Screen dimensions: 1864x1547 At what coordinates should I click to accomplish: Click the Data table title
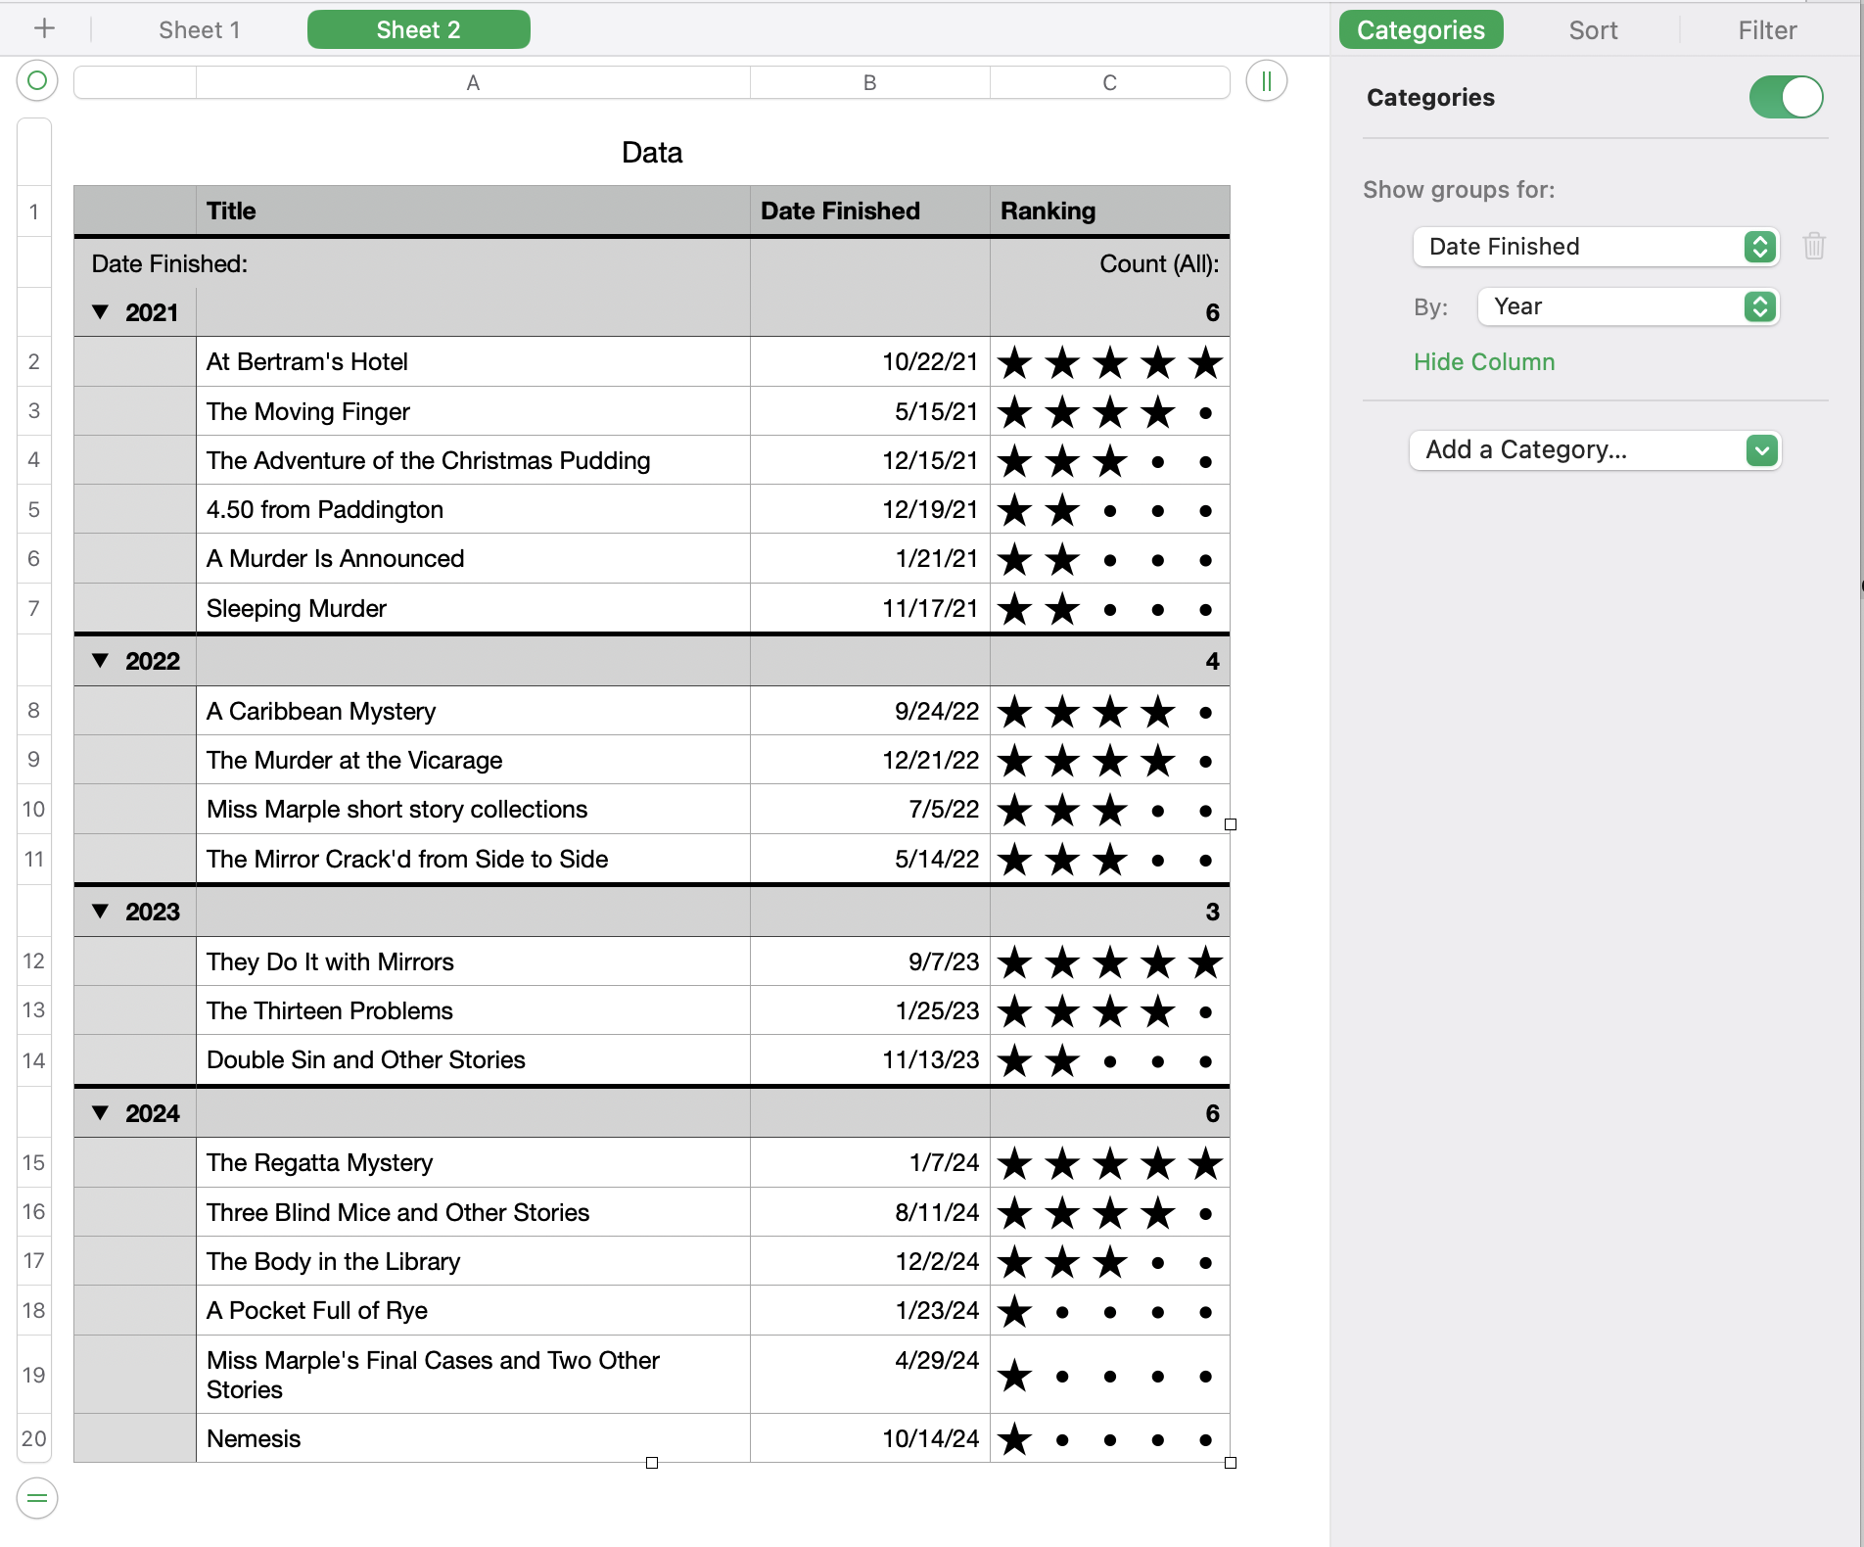pyautogui.click(x=652, y=153)
